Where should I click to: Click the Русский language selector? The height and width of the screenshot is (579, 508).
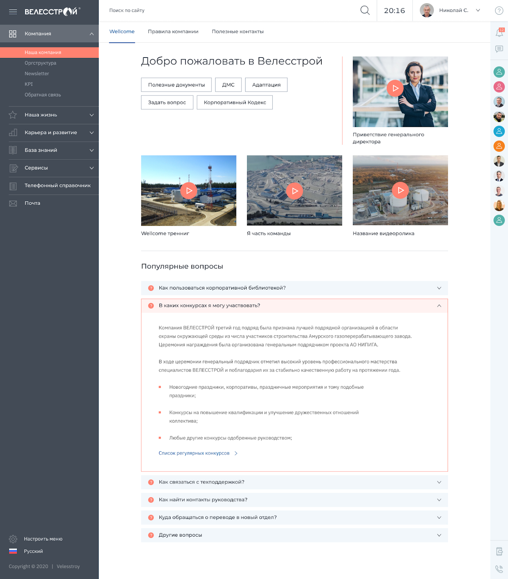pyautogui.click(x=33, y=551)
